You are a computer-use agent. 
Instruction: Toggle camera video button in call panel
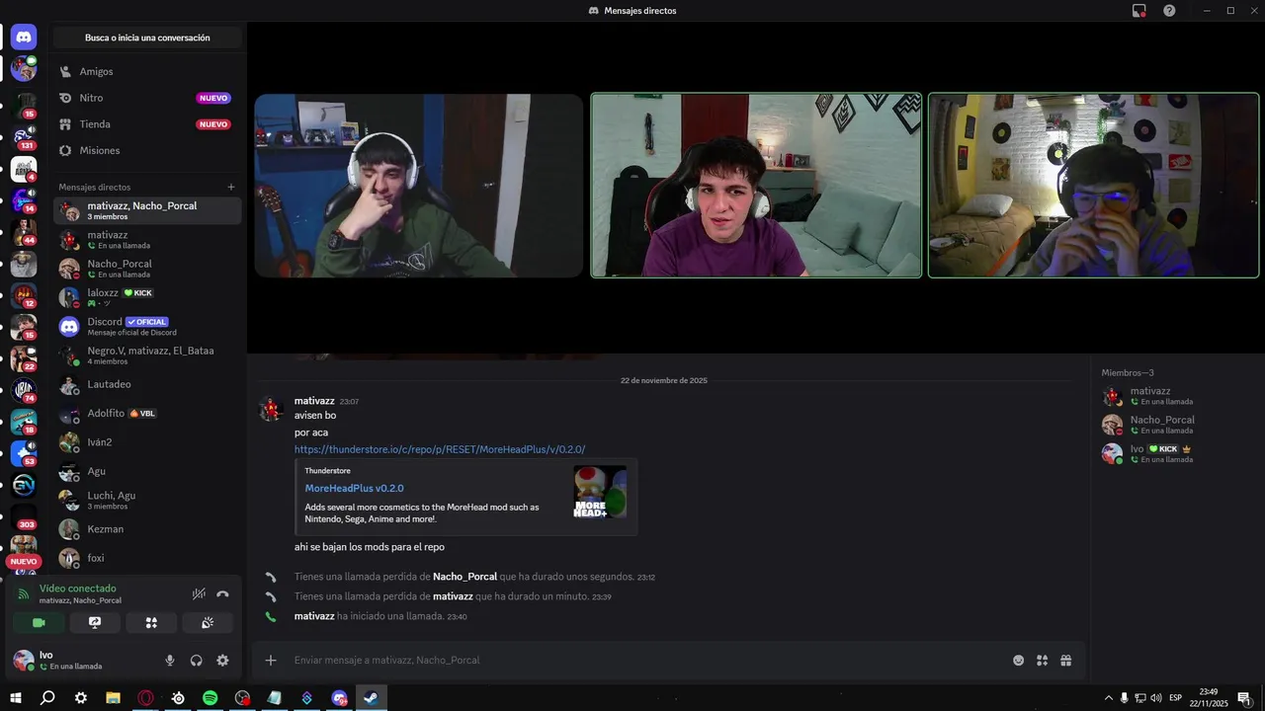[x=40, y=623]
